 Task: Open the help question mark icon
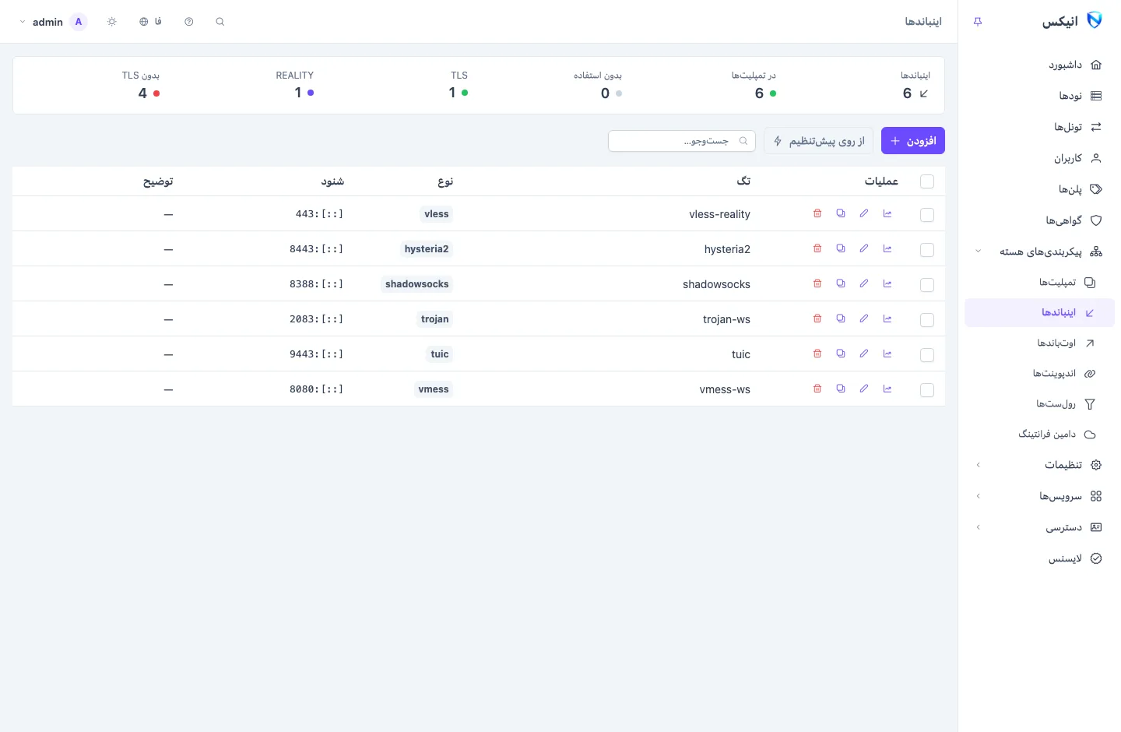pyautogui.click(x=189, y=22)
